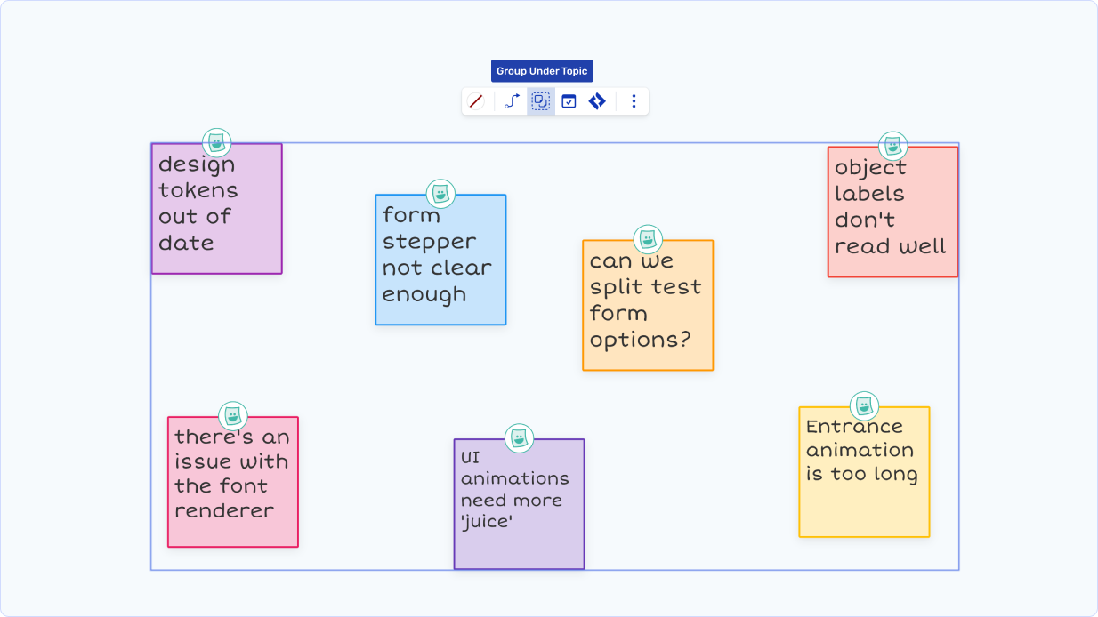Click avatar icon above 'split test' note
This screenshot has height=617, width=1098.
648,238
